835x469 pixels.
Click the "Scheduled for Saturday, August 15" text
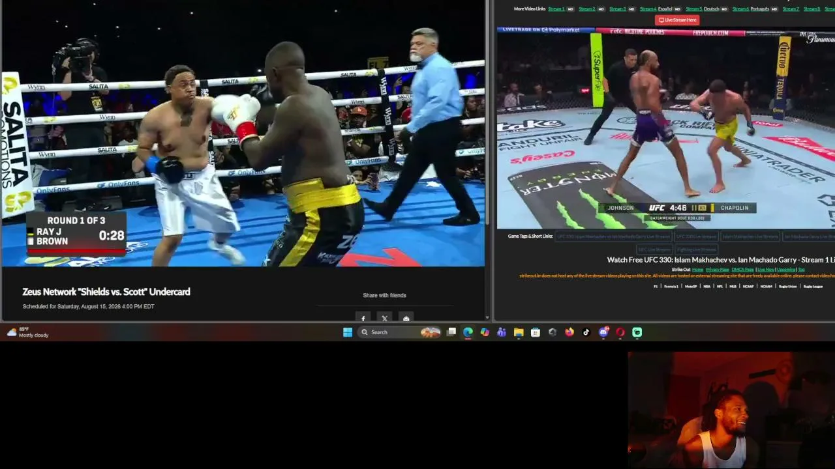coord(89,307)
